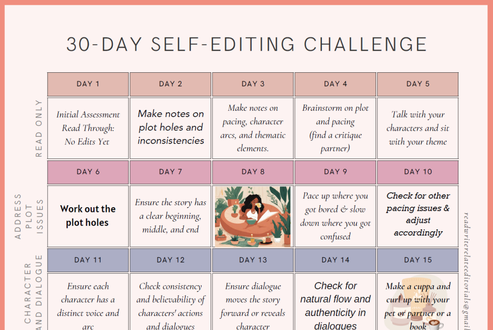493x330 pixels.
Task: Select the DAY 1 header cell
Action: (x=88, y=84)
